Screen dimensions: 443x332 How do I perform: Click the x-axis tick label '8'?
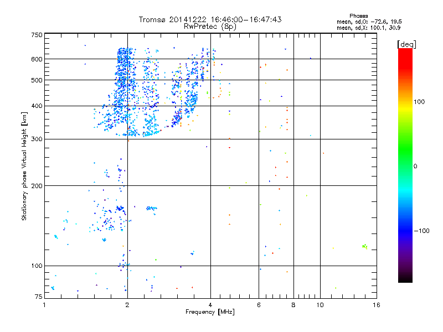293,305
